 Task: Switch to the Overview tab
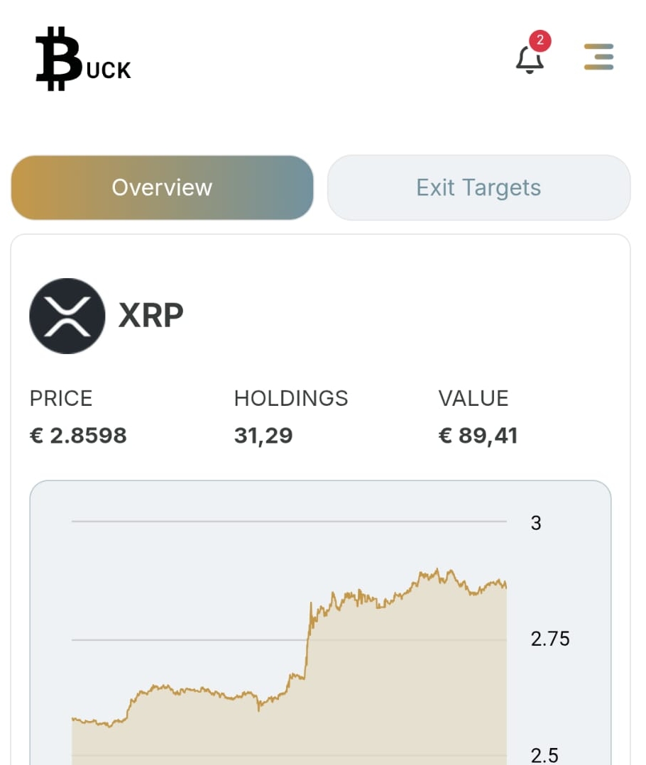(x=162, y=187)
